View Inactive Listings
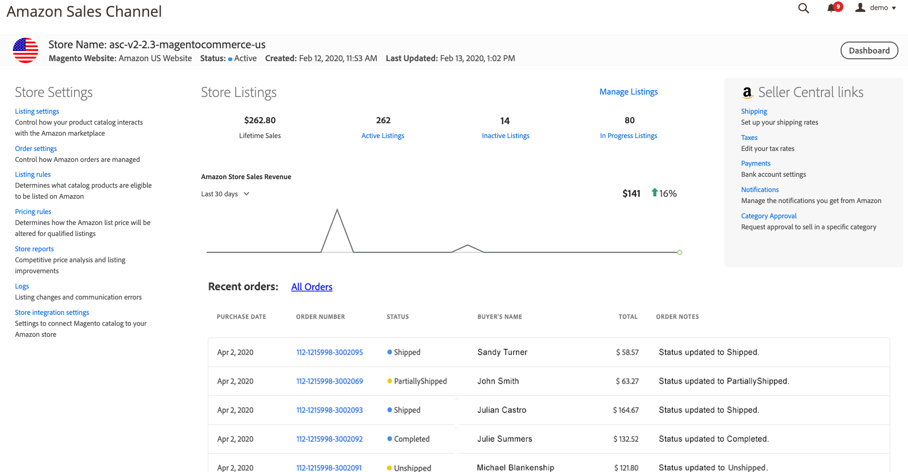Image resolution: width=908 pixels, height=472 pixels. coord(506,136)
